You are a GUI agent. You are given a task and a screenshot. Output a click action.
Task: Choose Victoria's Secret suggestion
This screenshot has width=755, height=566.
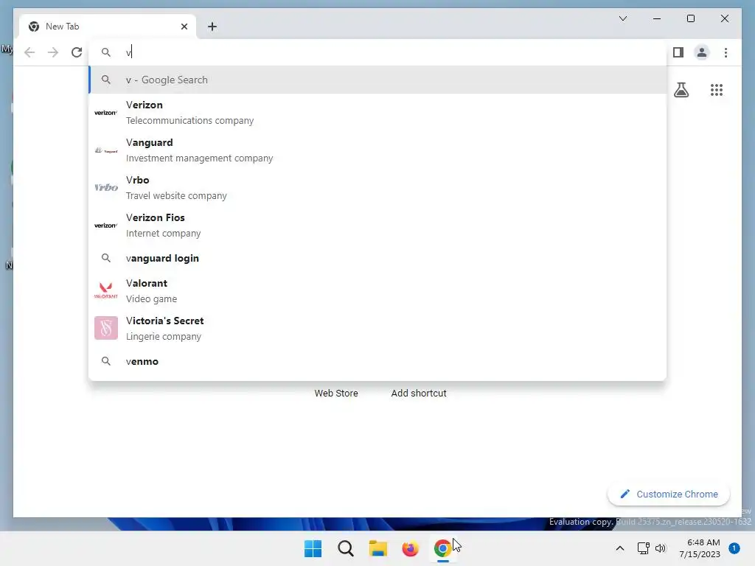tap(378, 328)
